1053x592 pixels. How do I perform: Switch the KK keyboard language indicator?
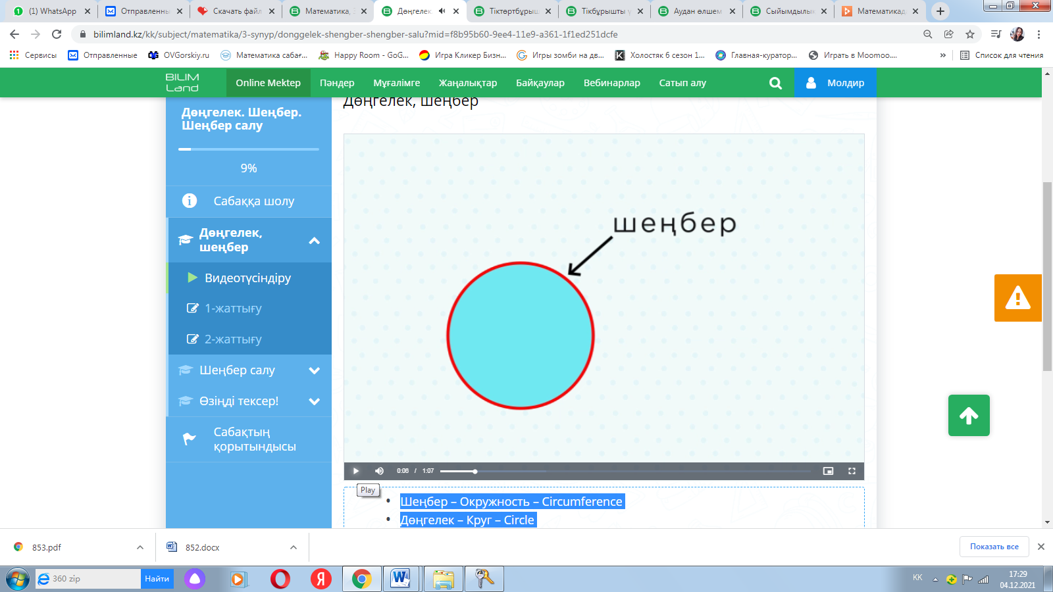point(917,578)
